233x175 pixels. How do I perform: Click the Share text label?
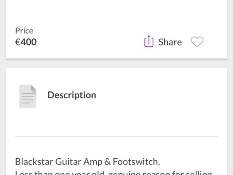(x=170, y=42)
